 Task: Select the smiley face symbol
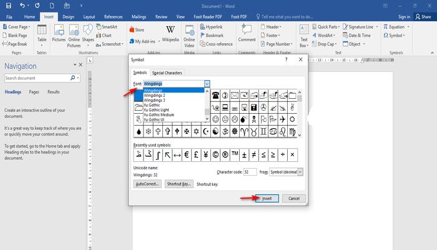[215, 119]
